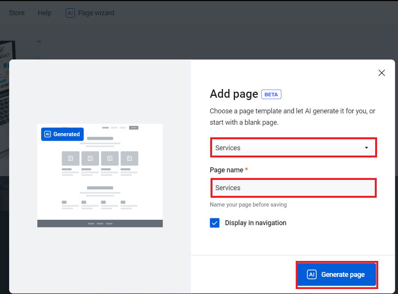Select third image placeholder in template preview
Image resolution: width=398 pixels, height=294 pixels.
click(x=110, y=158)
